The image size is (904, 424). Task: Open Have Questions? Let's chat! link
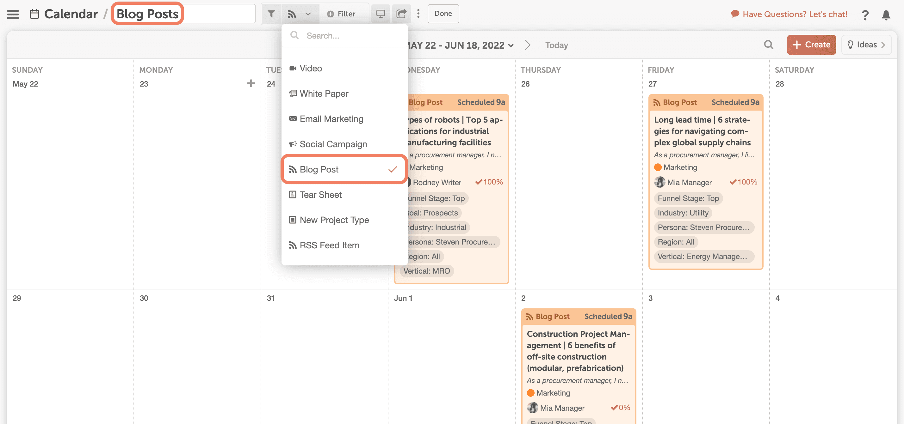click(x=789, y=14)
